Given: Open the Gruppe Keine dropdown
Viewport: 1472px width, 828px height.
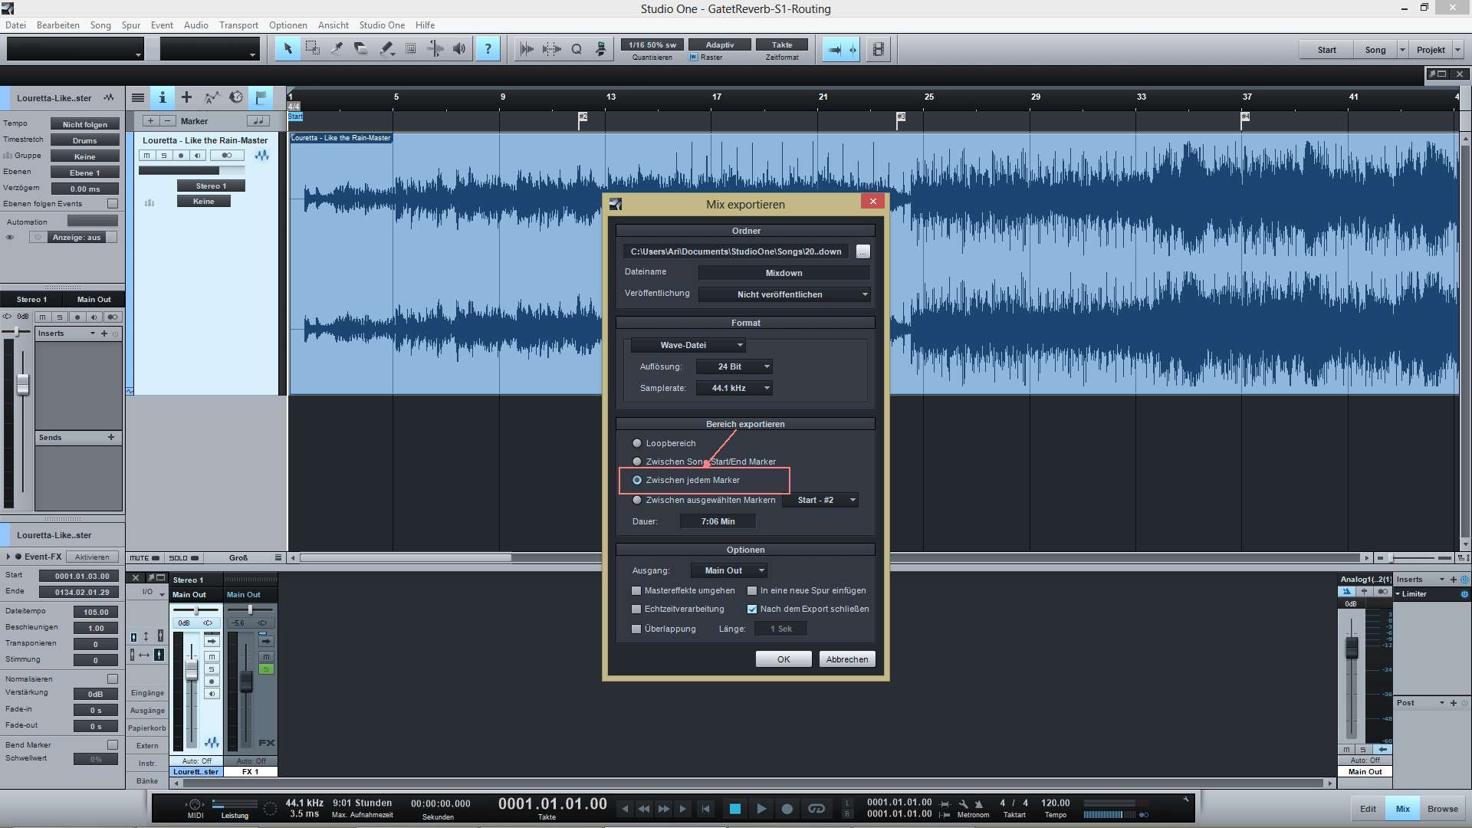Looking at the screenshot, I should [85, 156].
